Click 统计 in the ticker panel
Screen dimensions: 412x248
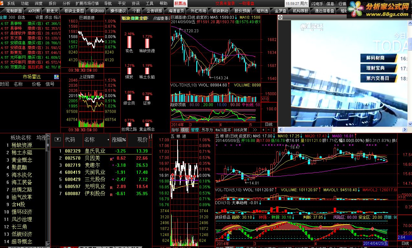[x=57, y=17]
